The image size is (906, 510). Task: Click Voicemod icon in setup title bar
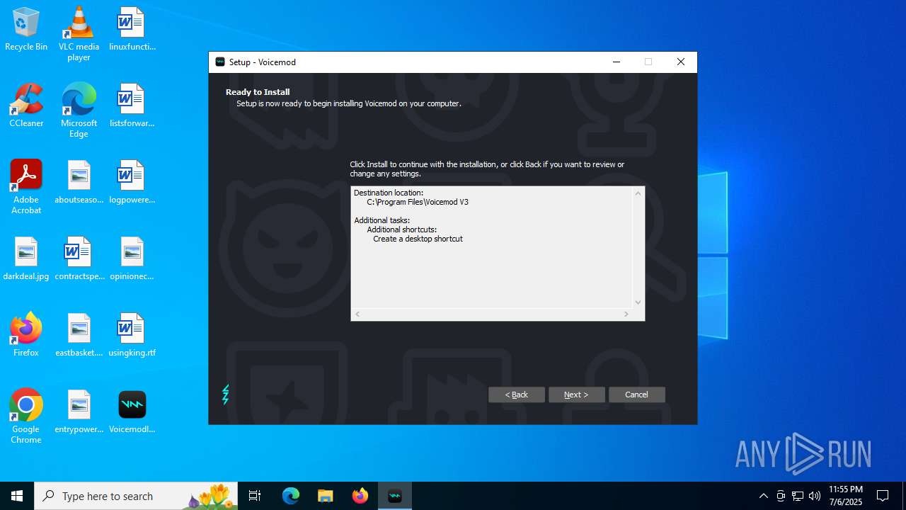220,62
